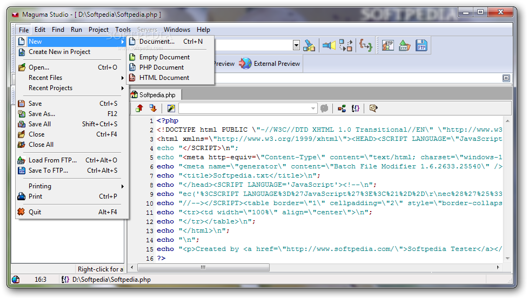Click the vertical scrollbar up arrow

(507, 121)
